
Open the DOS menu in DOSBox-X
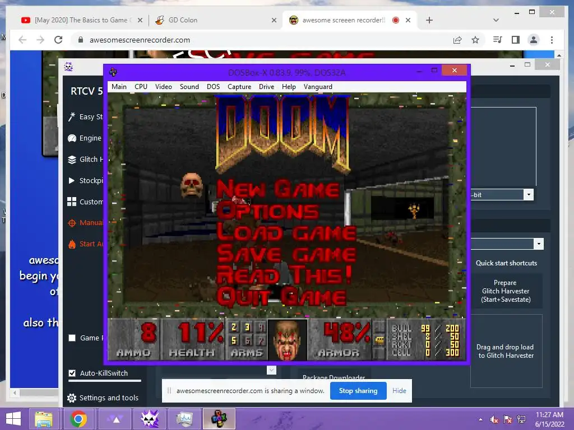coord(213,87)
